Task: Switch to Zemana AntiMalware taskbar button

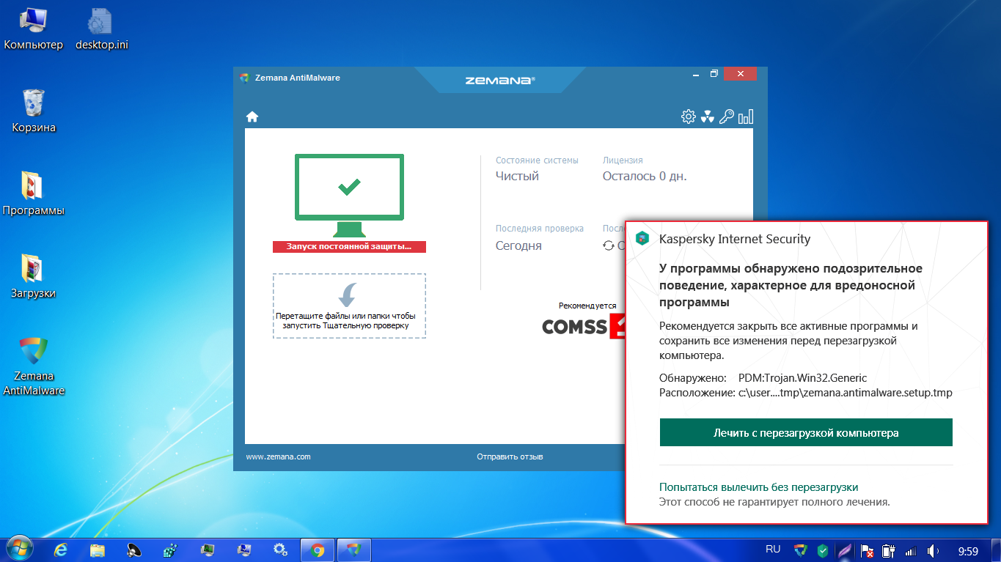Action: pos(354,549)
